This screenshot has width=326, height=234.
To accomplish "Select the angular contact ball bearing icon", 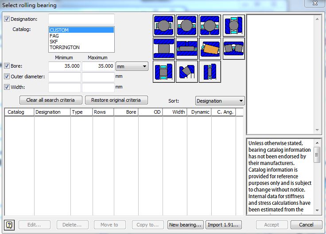I will (187, 26).
